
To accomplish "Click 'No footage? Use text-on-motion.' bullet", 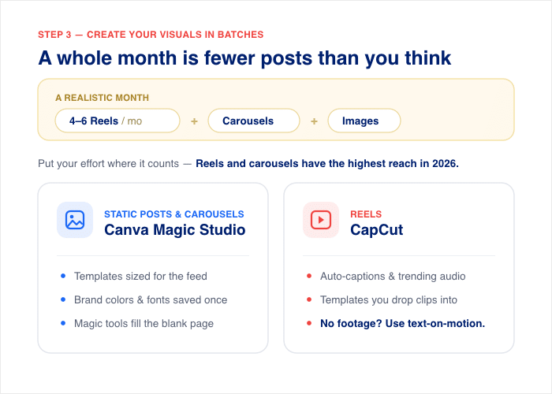I will tap(402, 323).
